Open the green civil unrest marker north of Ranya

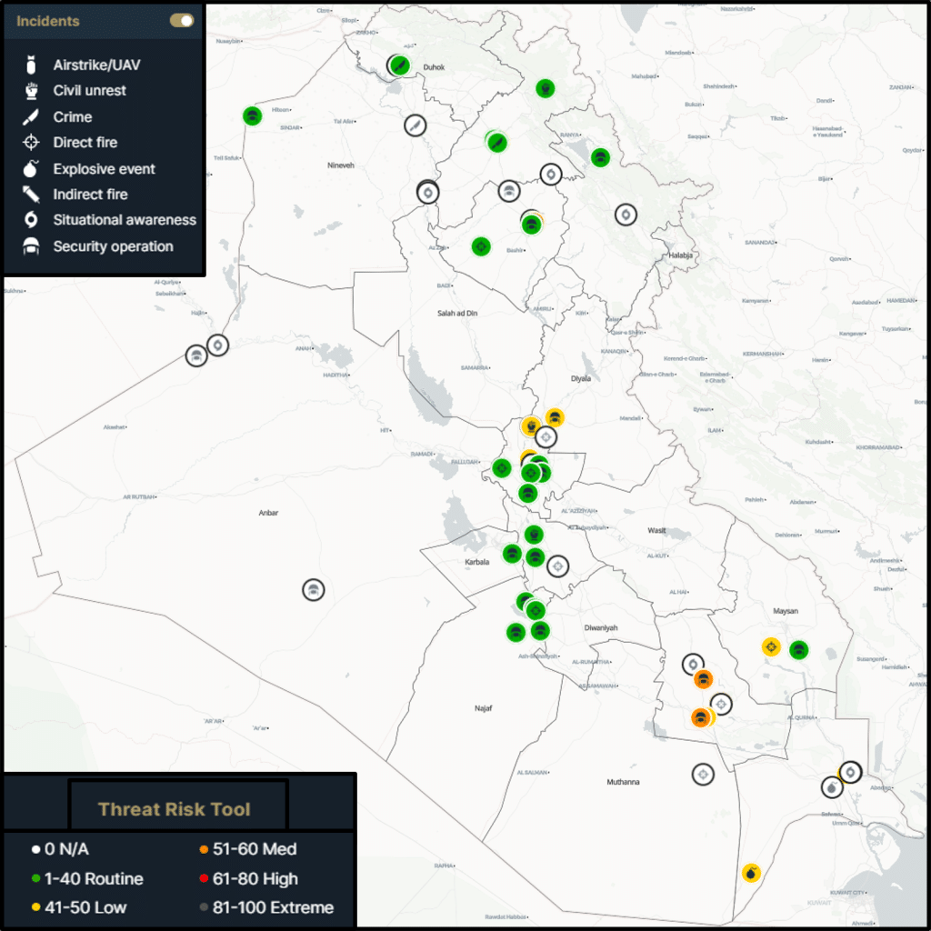tap(545, 88)
